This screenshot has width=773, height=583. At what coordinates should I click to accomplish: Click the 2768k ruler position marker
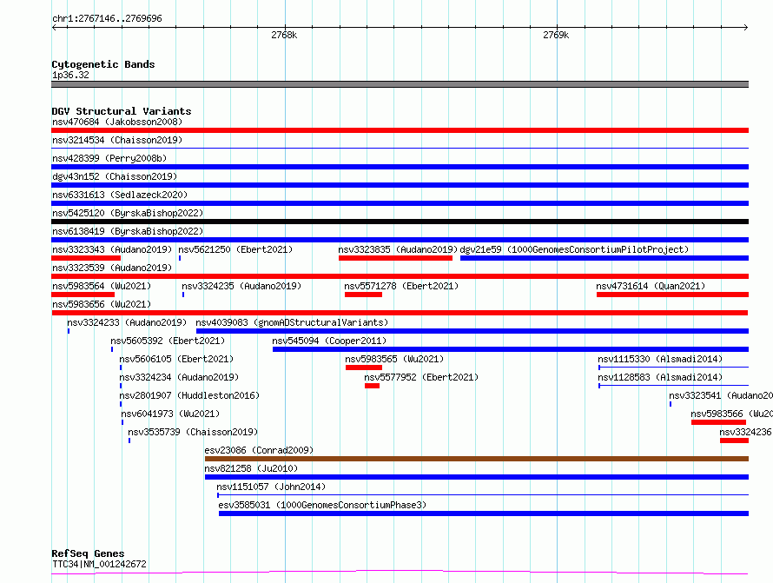click(x=285, y=35)
